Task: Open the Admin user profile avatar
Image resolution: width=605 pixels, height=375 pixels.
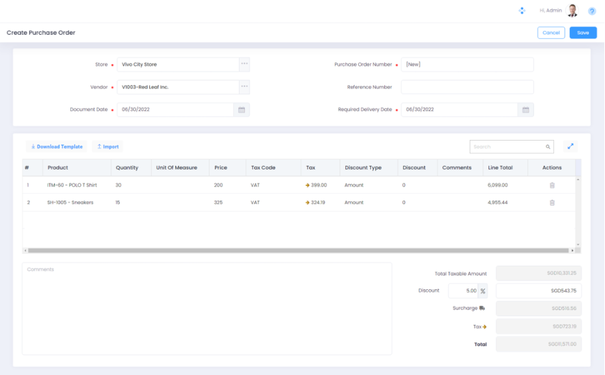Action: (572, 11)
